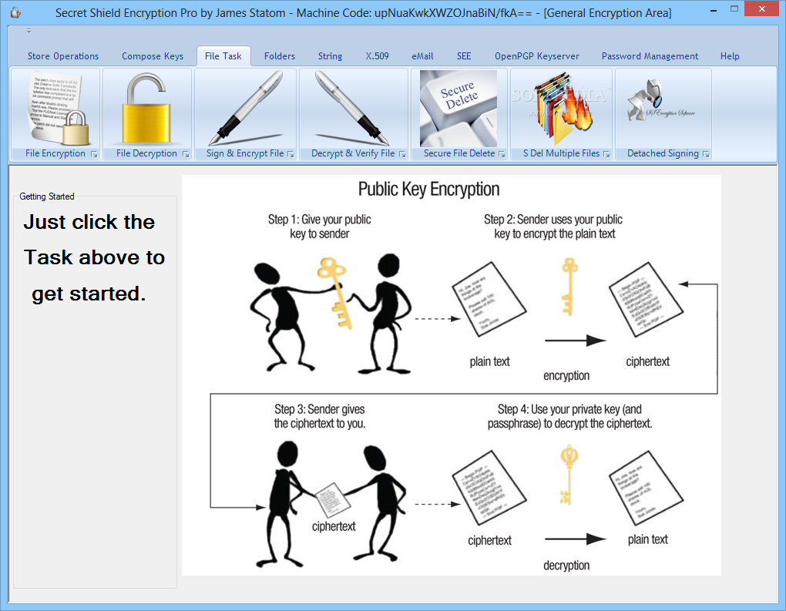
Task: Switch to the Compose Keys tab
Action: click(153, 56)
